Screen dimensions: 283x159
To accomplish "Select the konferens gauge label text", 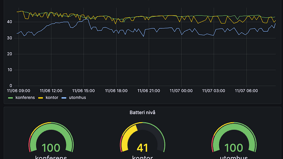I will [51, 157].
